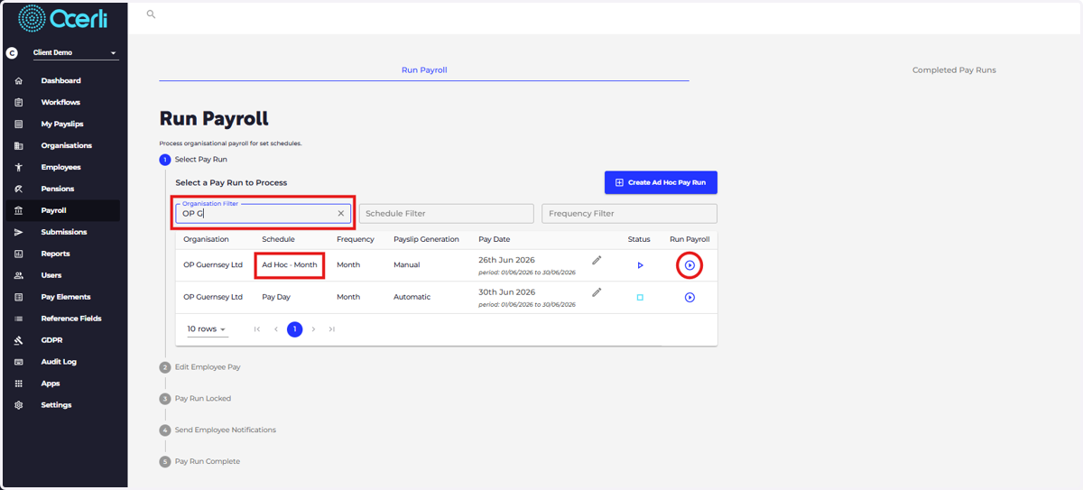Click the Client Demo avatar circle

12,53
